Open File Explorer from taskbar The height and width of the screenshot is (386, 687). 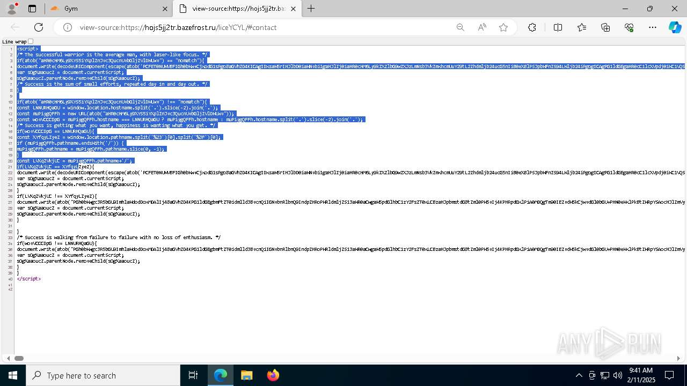coord(246,375)
